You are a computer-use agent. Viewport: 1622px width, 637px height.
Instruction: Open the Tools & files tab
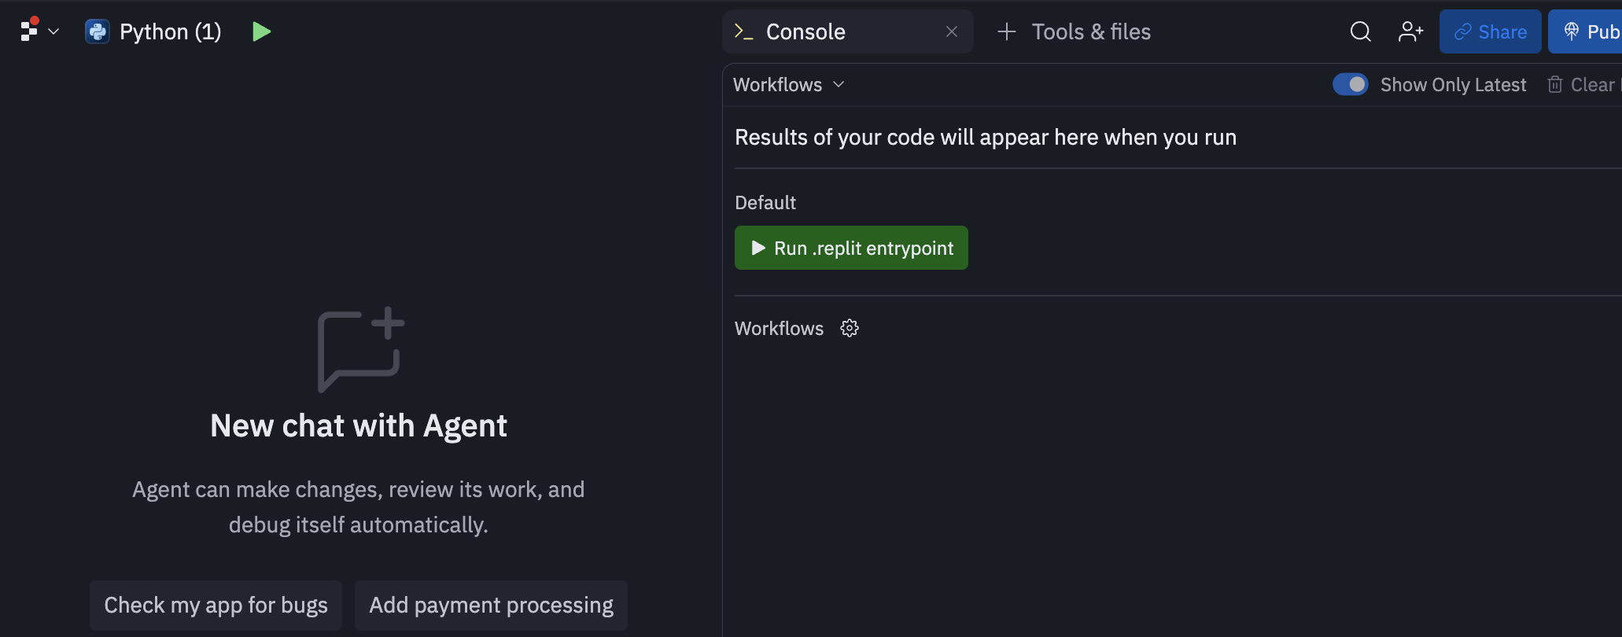[1090, 31]
